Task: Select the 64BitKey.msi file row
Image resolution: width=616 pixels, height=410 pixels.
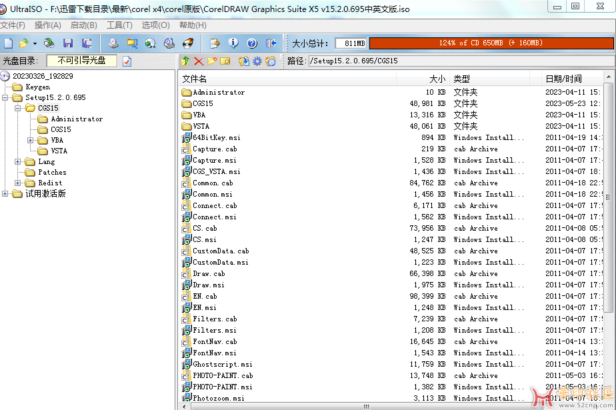Action: [392, 137]
